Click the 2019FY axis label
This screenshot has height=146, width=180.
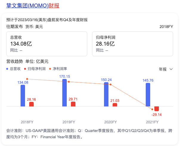coord(69,122)
